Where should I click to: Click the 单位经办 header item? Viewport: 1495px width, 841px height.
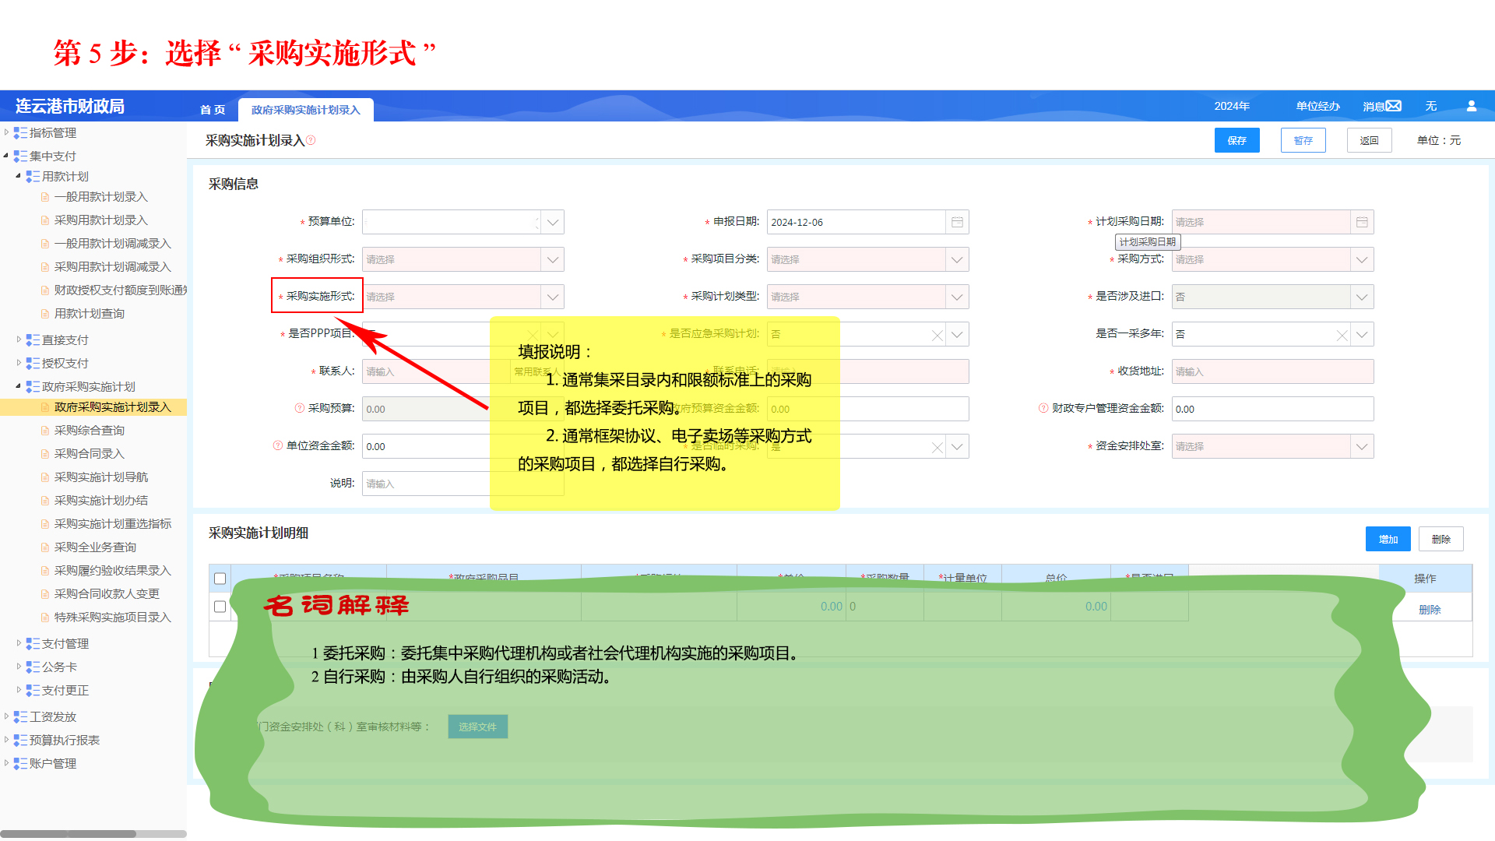1317,106
